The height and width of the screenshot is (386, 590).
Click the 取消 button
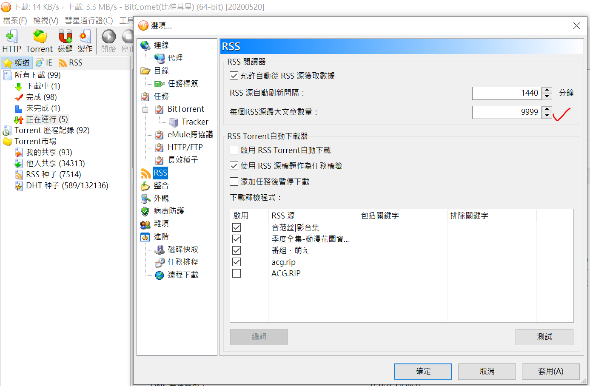487,371
